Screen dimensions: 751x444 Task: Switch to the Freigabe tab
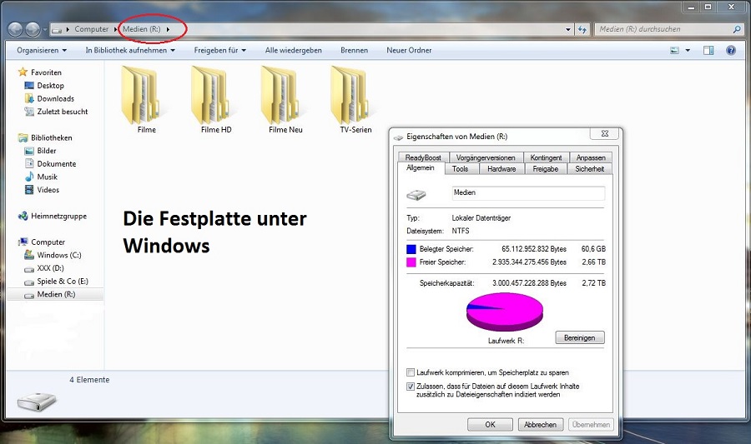pos(546,169)
